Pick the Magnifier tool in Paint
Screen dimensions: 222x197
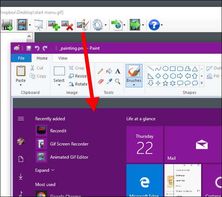click(118, 81)
